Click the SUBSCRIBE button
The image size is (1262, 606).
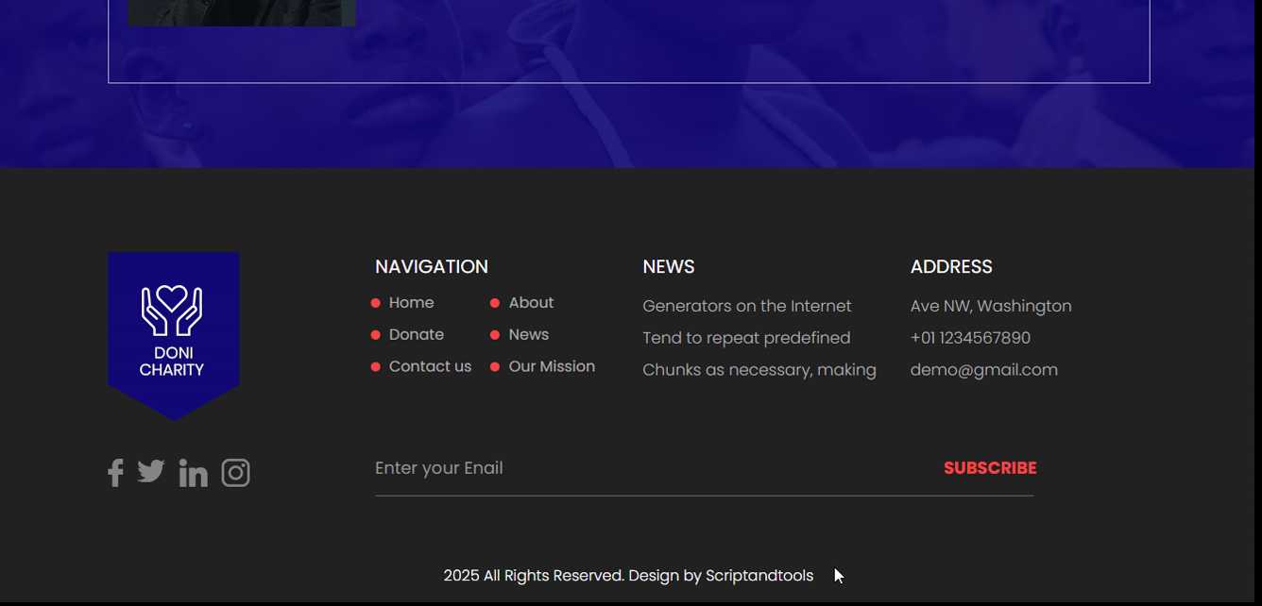click(x=990, y=468)
